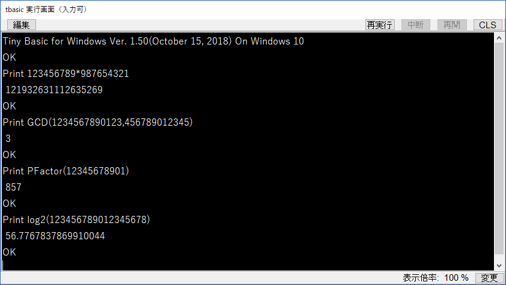Click the Print 123456789*987654321 line
Image resolution: width=506 pixels, height=285 pixels.
pos(66,73)
